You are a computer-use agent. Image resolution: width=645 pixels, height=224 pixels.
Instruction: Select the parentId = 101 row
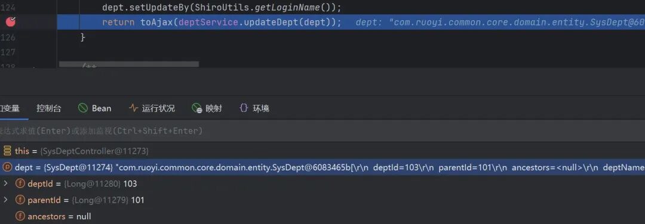coord(322,200)
